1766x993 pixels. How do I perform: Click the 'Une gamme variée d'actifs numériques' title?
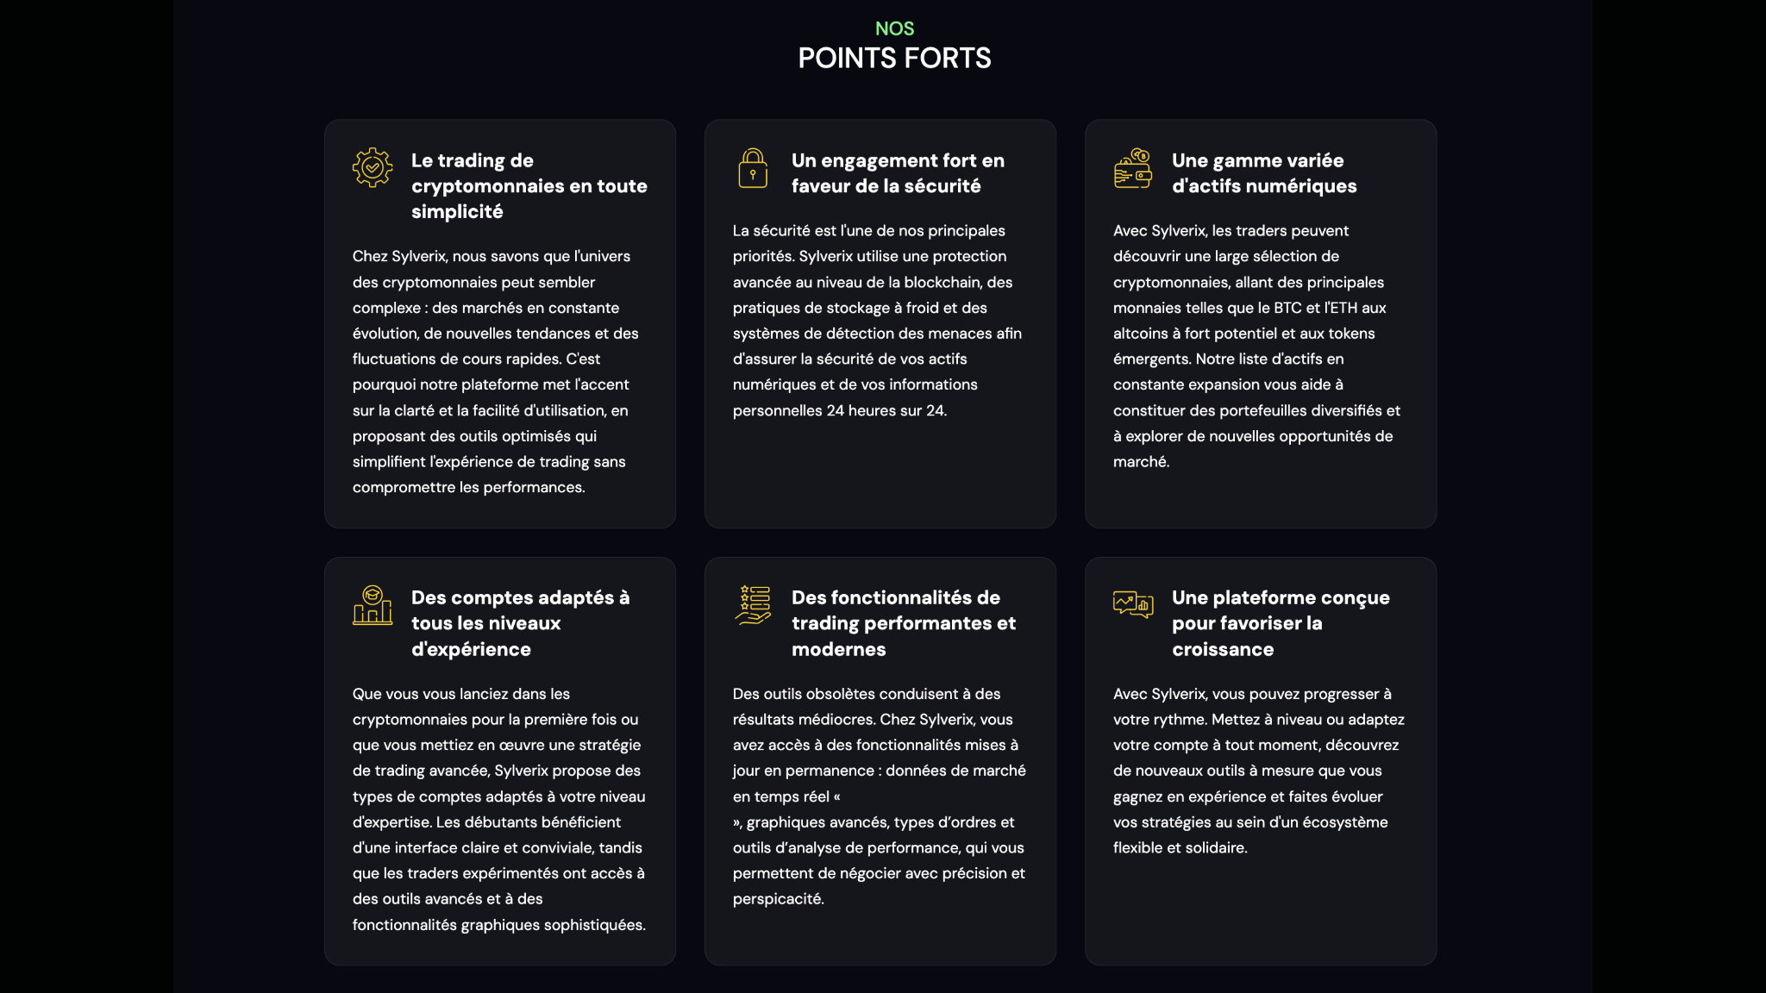tap(1264, 173)
